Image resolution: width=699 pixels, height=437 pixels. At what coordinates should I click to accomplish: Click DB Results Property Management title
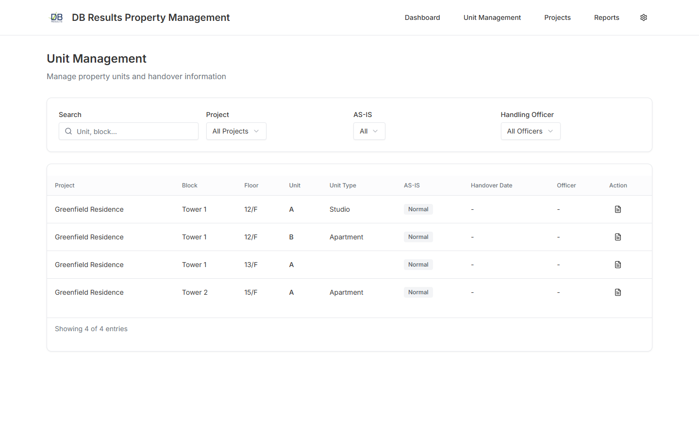point(151,17)
